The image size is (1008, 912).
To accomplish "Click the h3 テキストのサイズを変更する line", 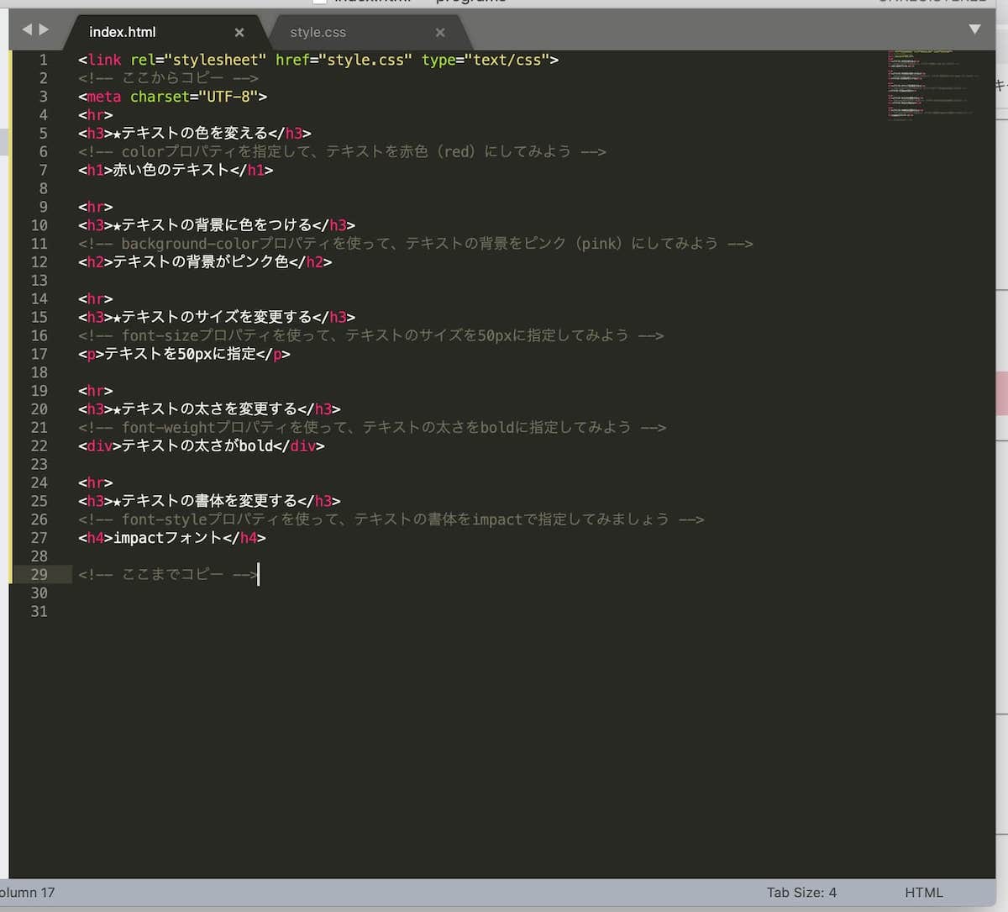I will (x=217, y=317).
